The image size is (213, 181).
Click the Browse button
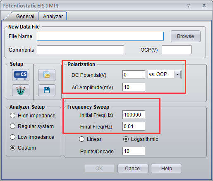(186, 36)
